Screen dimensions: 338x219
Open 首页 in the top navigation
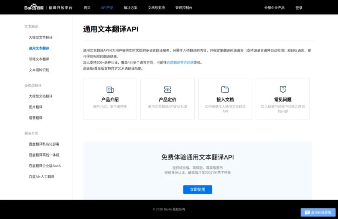[87, 8]
